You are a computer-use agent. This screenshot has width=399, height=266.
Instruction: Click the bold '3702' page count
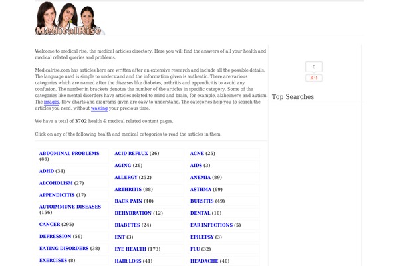[81, 122]
